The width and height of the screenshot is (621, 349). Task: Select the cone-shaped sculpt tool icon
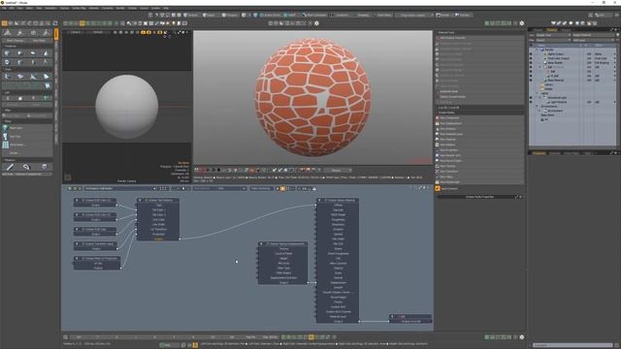[x=46, y=53]
